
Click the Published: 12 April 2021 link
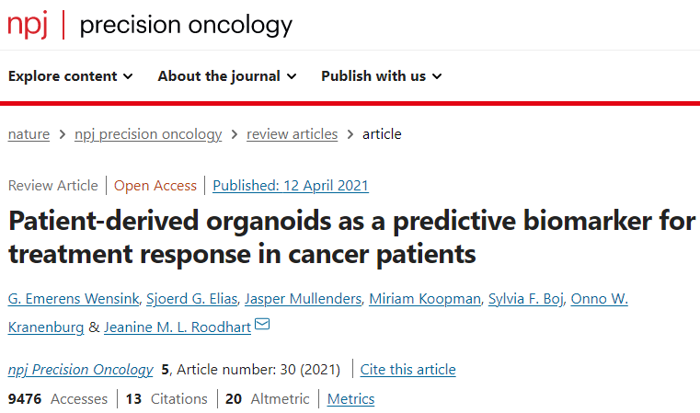291,186
